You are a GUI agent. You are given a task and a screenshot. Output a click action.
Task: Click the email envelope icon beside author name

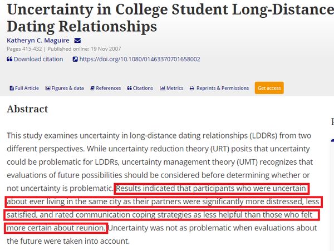[77, 41]
